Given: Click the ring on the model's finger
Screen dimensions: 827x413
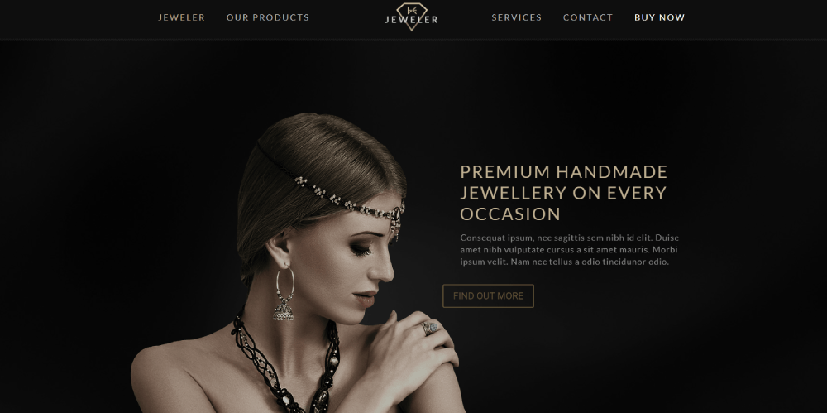Looking at the screenshot, I should point(430,328).
